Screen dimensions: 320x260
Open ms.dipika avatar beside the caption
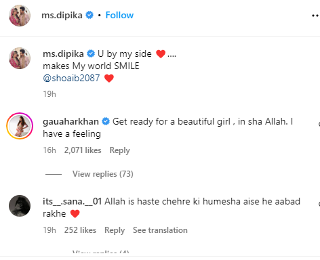20,58
